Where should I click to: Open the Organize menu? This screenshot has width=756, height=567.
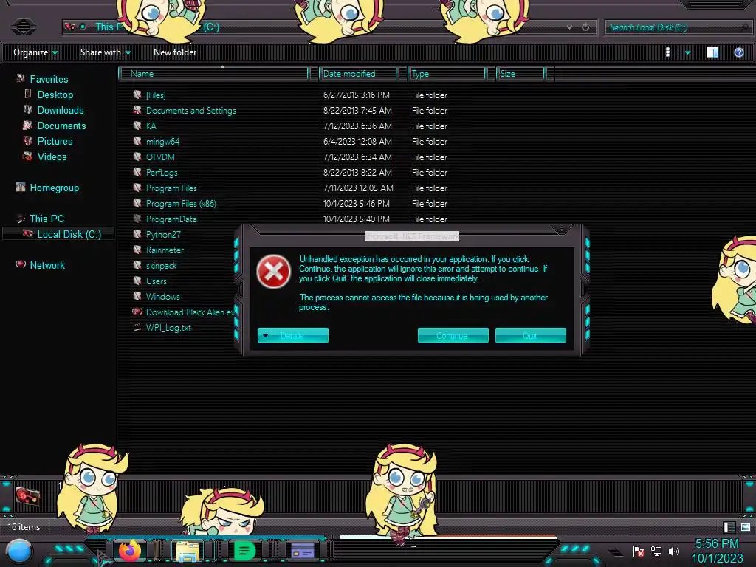coord(35,52)
